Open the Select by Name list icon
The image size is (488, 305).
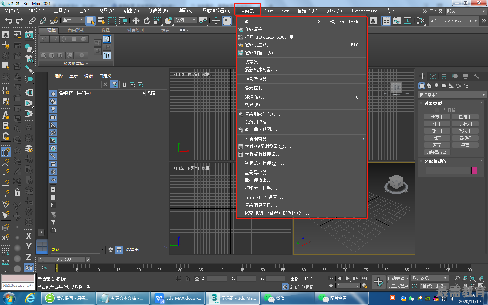point(101,21)
